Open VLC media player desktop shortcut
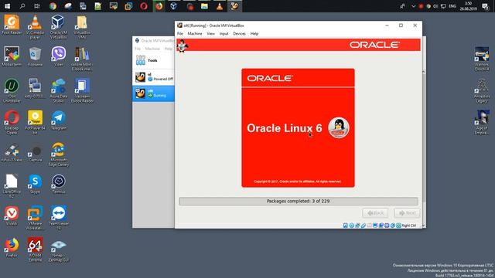Screen dimensions: 495x278 (35, 26)
